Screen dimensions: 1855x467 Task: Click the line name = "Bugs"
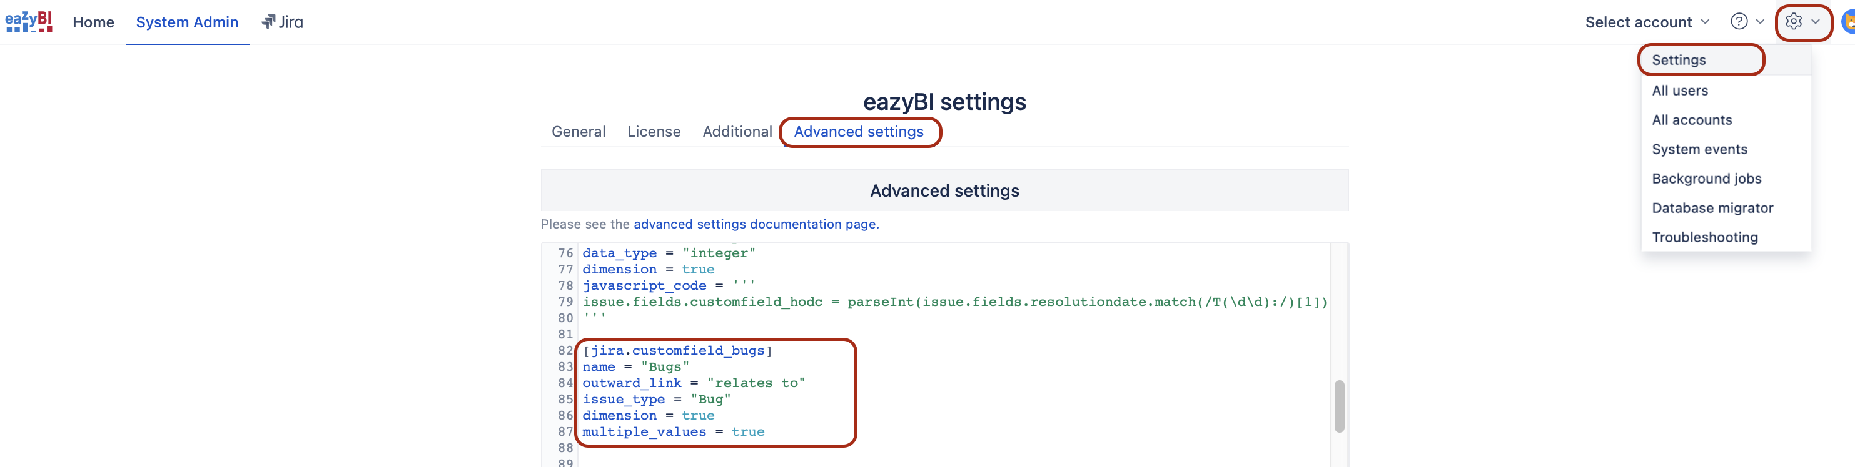(635, 367)
